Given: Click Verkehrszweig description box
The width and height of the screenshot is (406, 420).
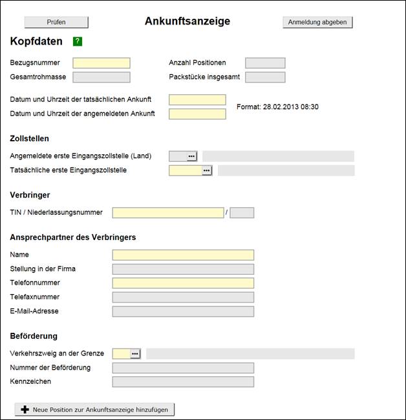Looking at the screenshot, I should (250, 354).
